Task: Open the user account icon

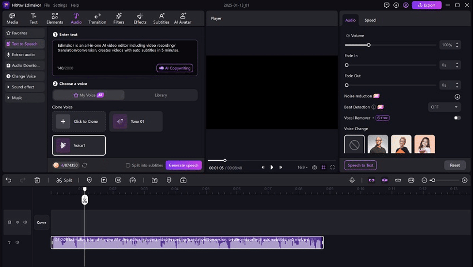Action: [406, 5]
